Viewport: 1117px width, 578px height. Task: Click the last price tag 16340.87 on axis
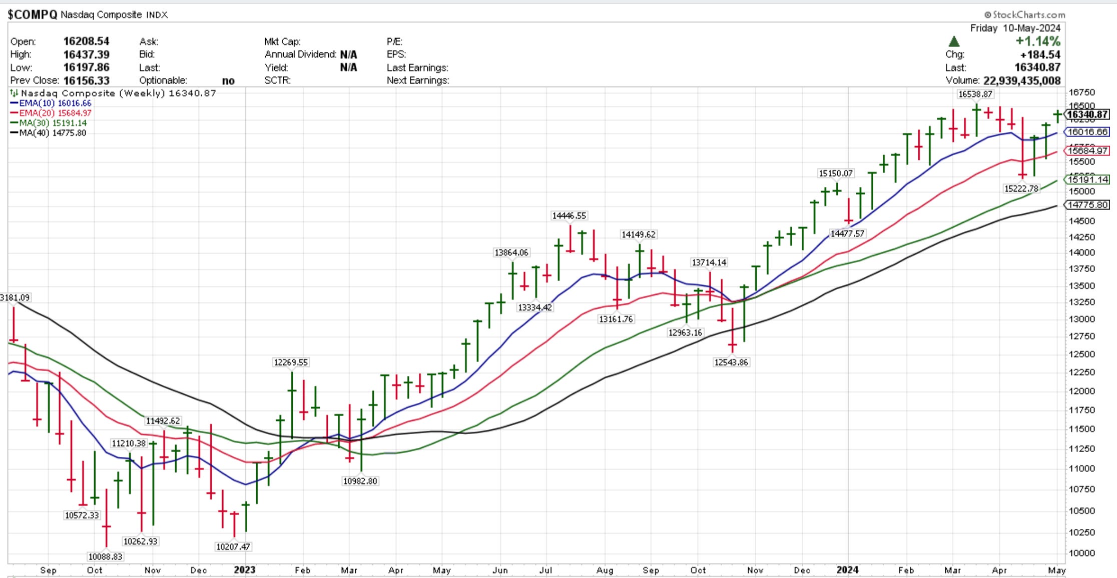(1087, 114)
